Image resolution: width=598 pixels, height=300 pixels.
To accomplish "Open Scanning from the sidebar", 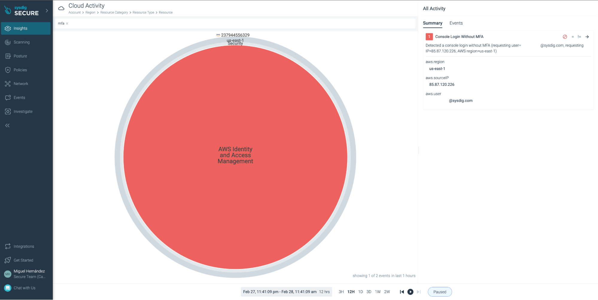I will click(26, 42).
